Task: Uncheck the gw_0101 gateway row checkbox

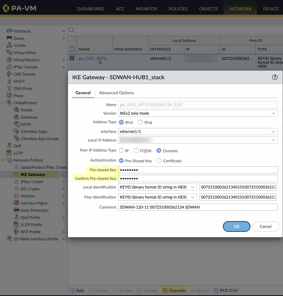Action: click(x=72, y=58)
